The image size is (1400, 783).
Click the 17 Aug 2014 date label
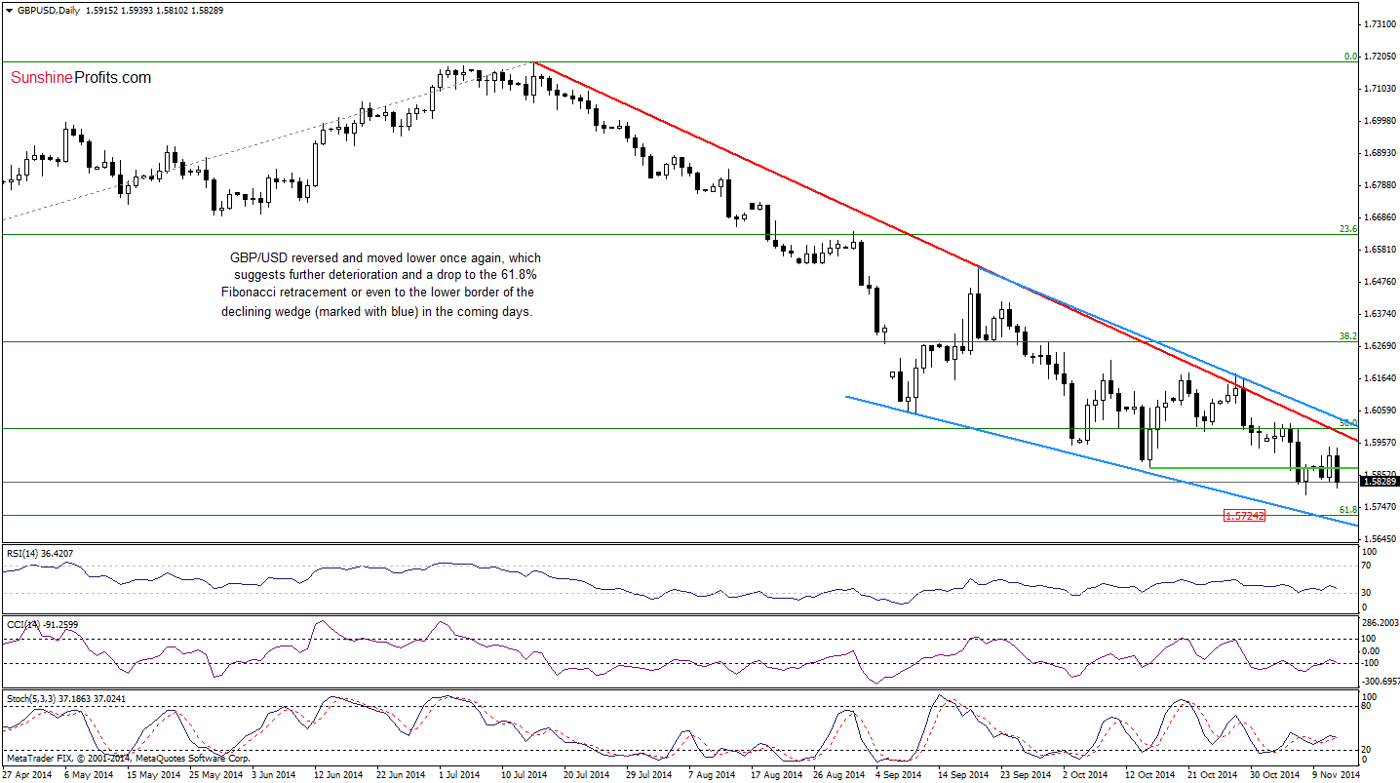coord(775,774)
